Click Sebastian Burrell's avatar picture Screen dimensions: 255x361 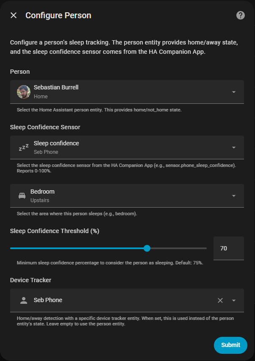click(24, 92)
